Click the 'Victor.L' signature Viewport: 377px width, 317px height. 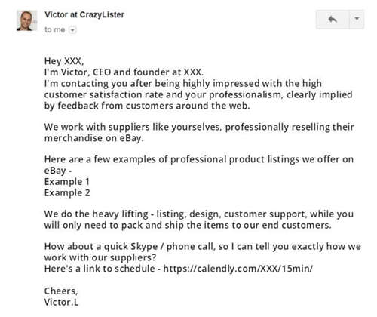click(61, 302)
